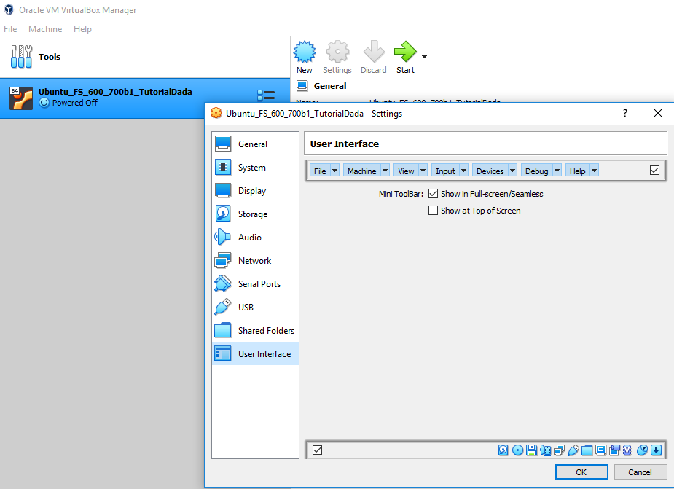The width and height of the screenshot is (674, 489).
Task: Click the floppy disk status bar indicator
Action: click(531, 450)
